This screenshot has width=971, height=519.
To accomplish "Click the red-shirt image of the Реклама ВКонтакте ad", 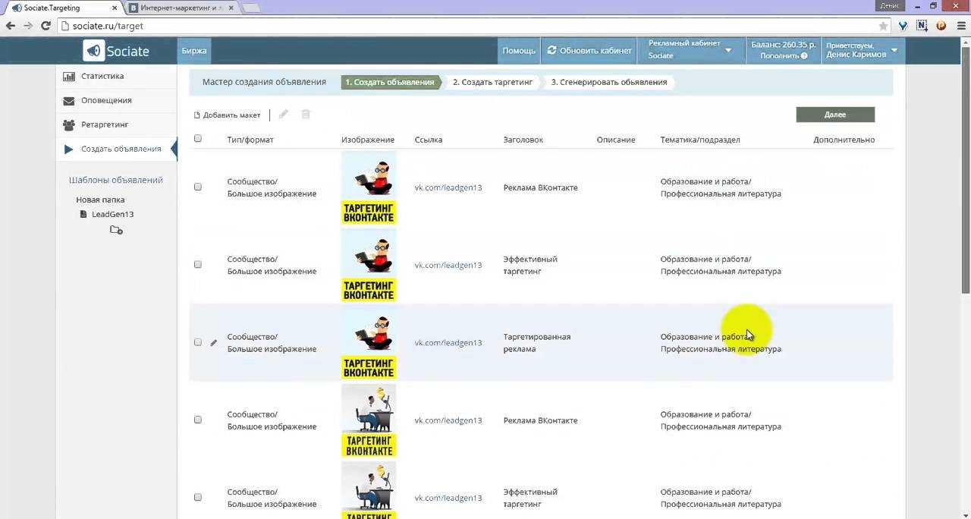I will pos(369,187).
